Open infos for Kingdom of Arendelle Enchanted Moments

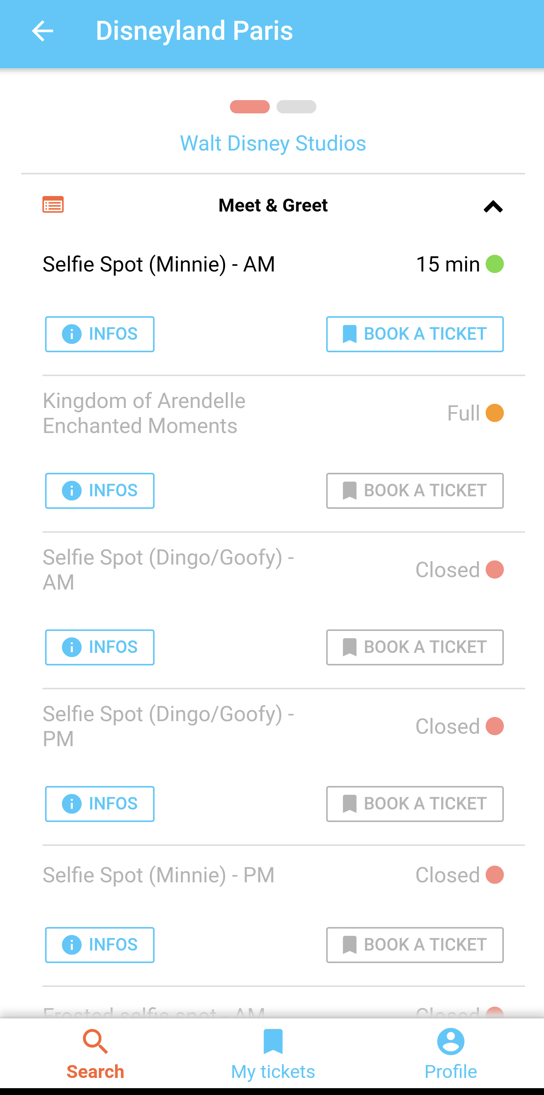click(100, 491)
